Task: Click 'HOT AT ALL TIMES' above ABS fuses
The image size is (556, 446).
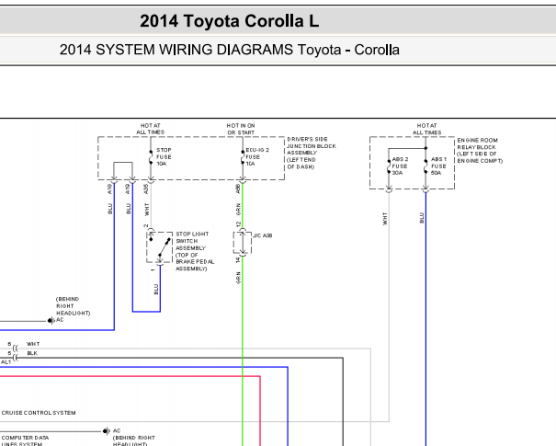Action: click(x=427, y=129)
